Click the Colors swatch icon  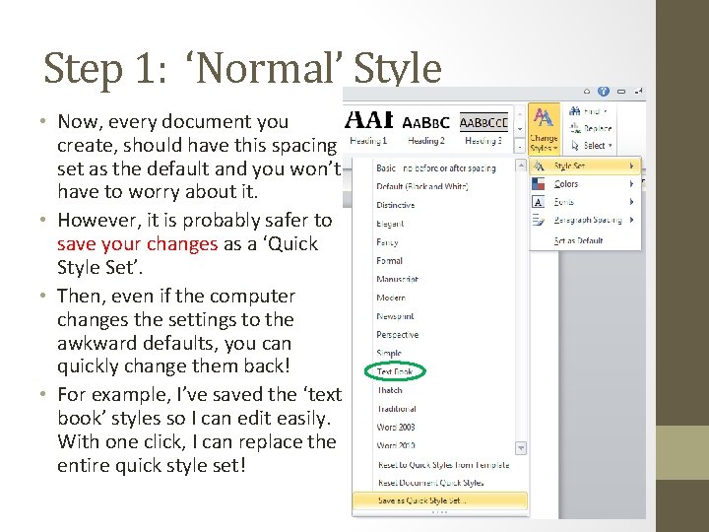(x=538, y=183)
